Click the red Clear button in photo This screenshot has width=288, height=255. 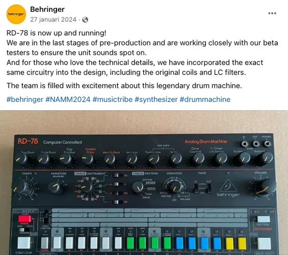(25, 219)
